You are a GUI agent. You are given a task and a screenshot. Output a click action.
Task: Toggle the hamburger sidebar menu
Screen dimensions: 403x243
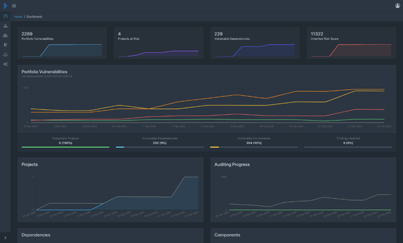tap(14, 6)
